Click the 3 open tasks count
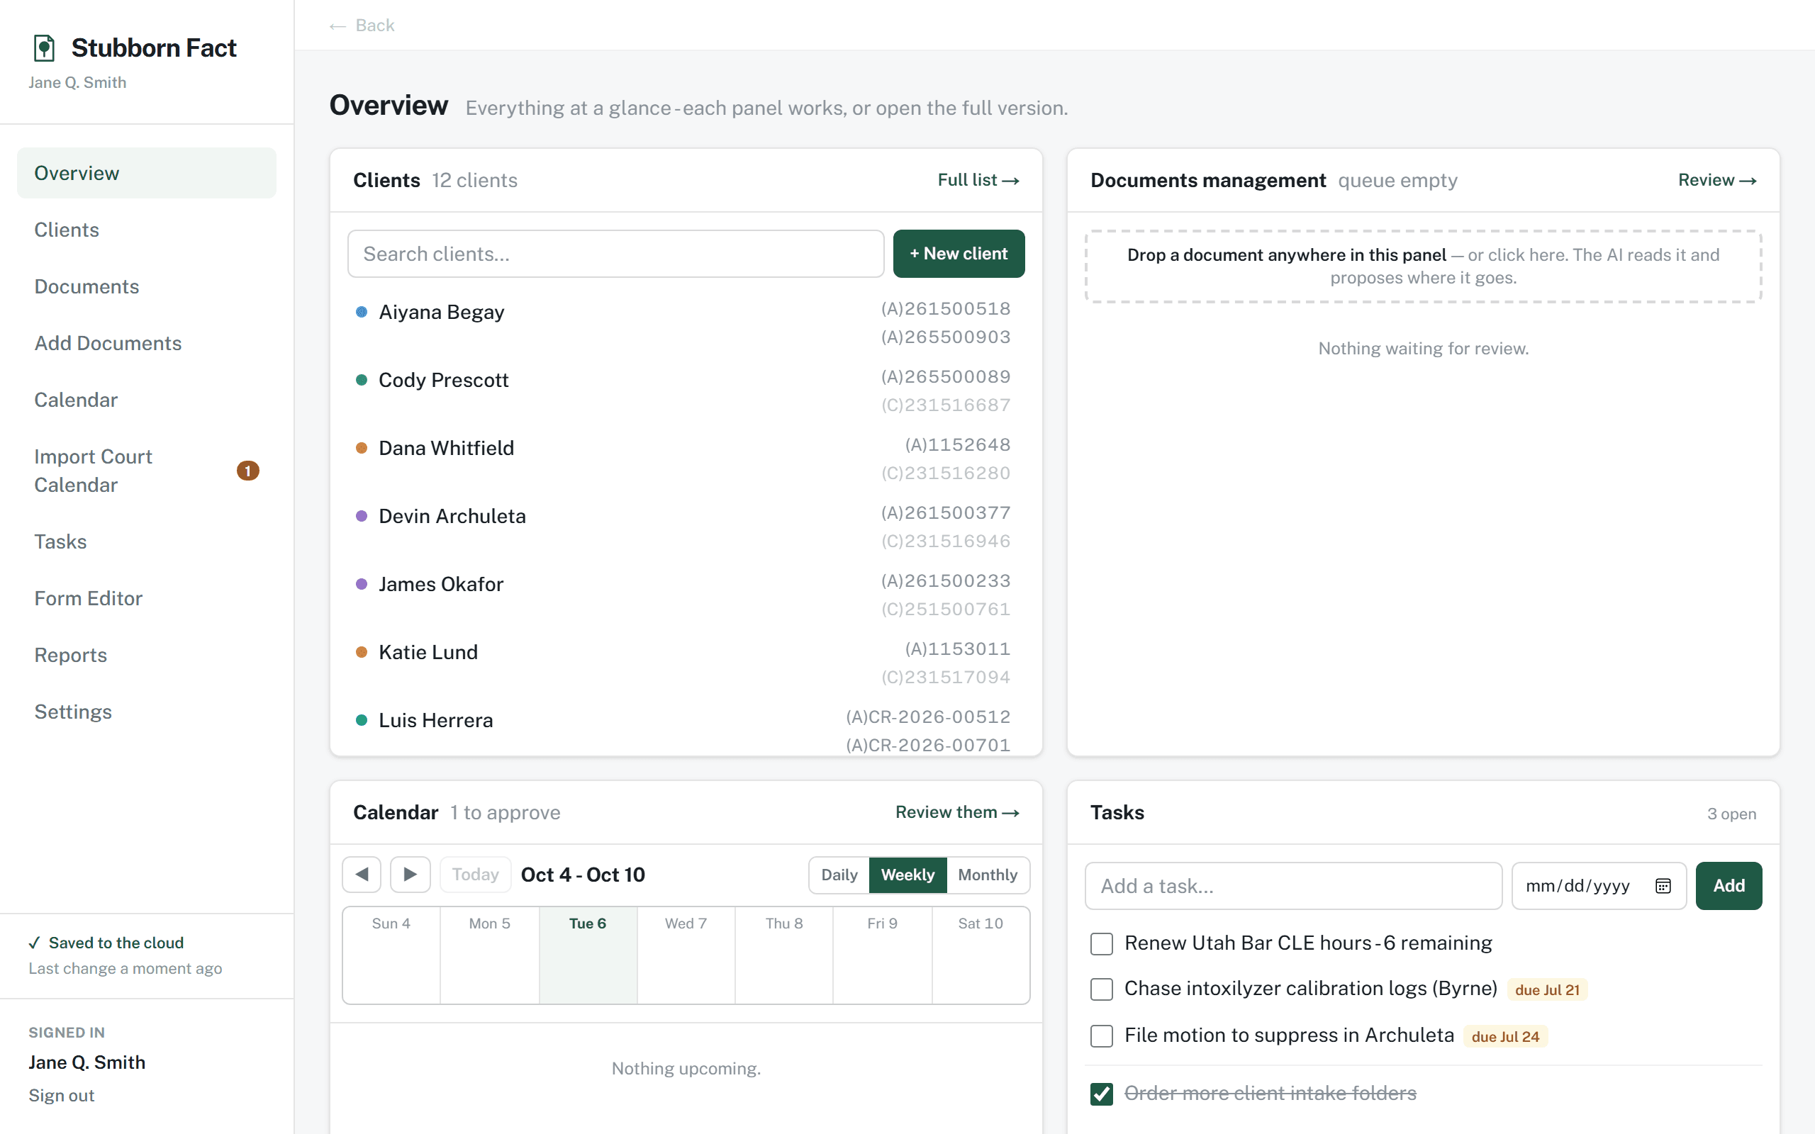Viewport: 1815px width, 1134px height. point(1731,814)
